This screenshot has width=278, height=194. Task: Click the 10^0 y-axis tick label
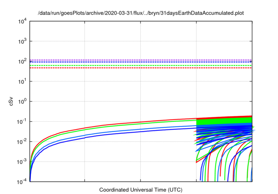pos(22,102)
